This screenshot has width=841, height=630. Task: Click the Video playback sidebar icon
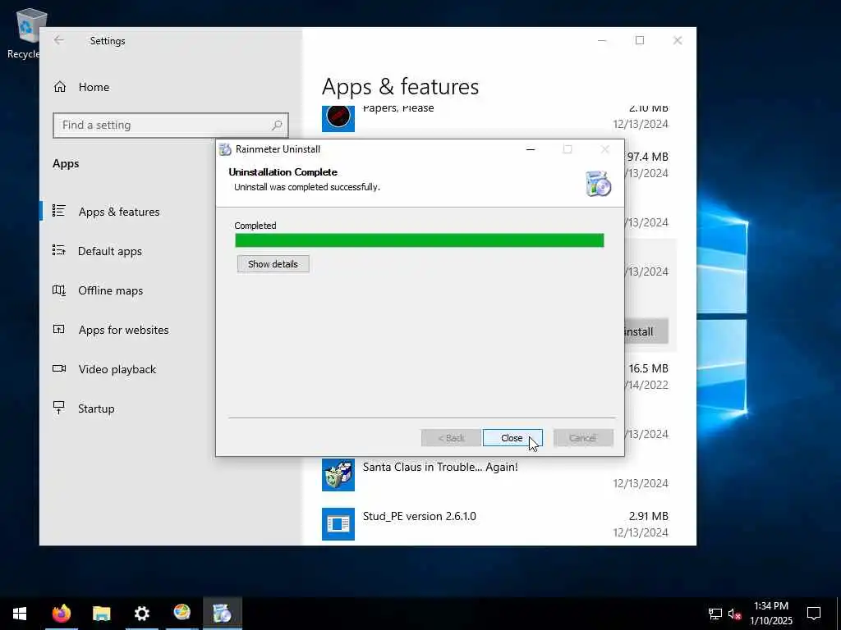(x=59, y=368)
